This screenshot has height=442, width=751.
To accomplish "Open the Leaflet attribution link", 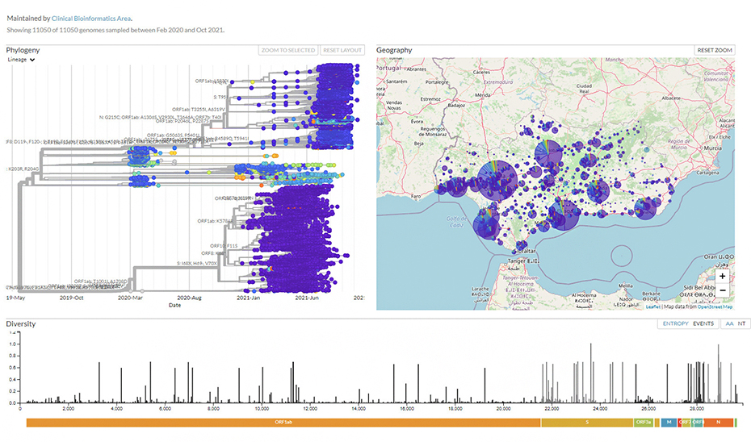I will (652, 306).
